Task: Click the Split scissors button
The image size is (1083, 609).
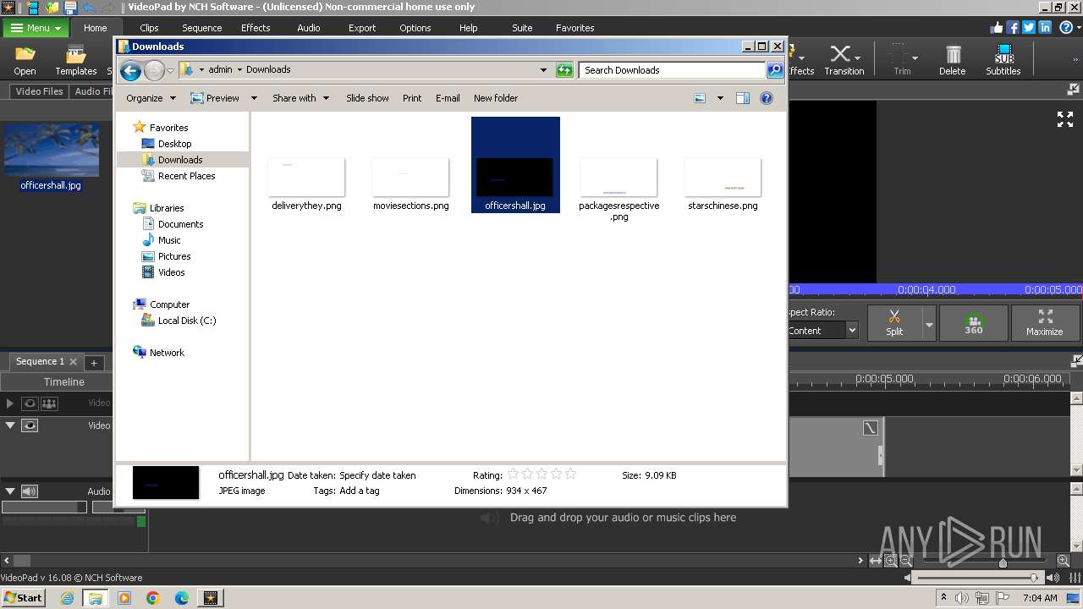Action: pyautogui.click(x=894, y=323)
